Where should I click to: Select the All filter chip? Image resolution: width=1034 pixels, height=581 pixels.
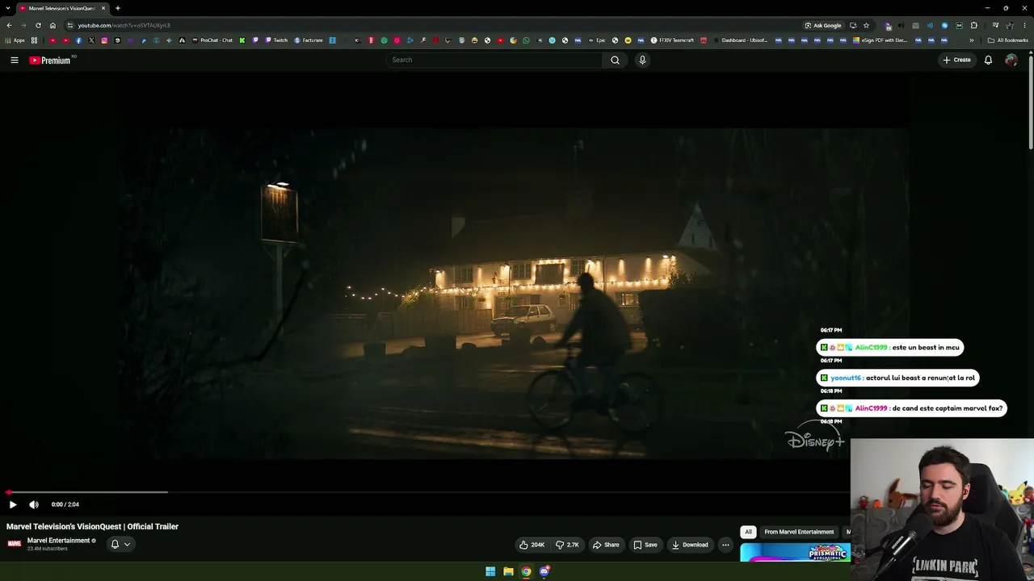(748, 532)
